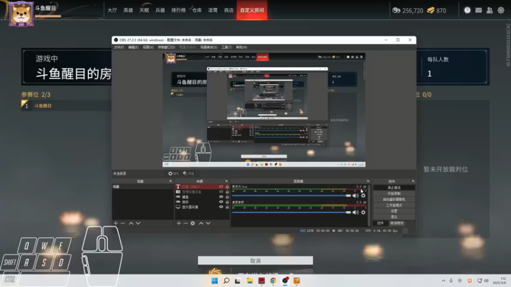Switch to 英雄 tab in game
Viewport: 511px width, 287px height.
(x=128, y=10)
